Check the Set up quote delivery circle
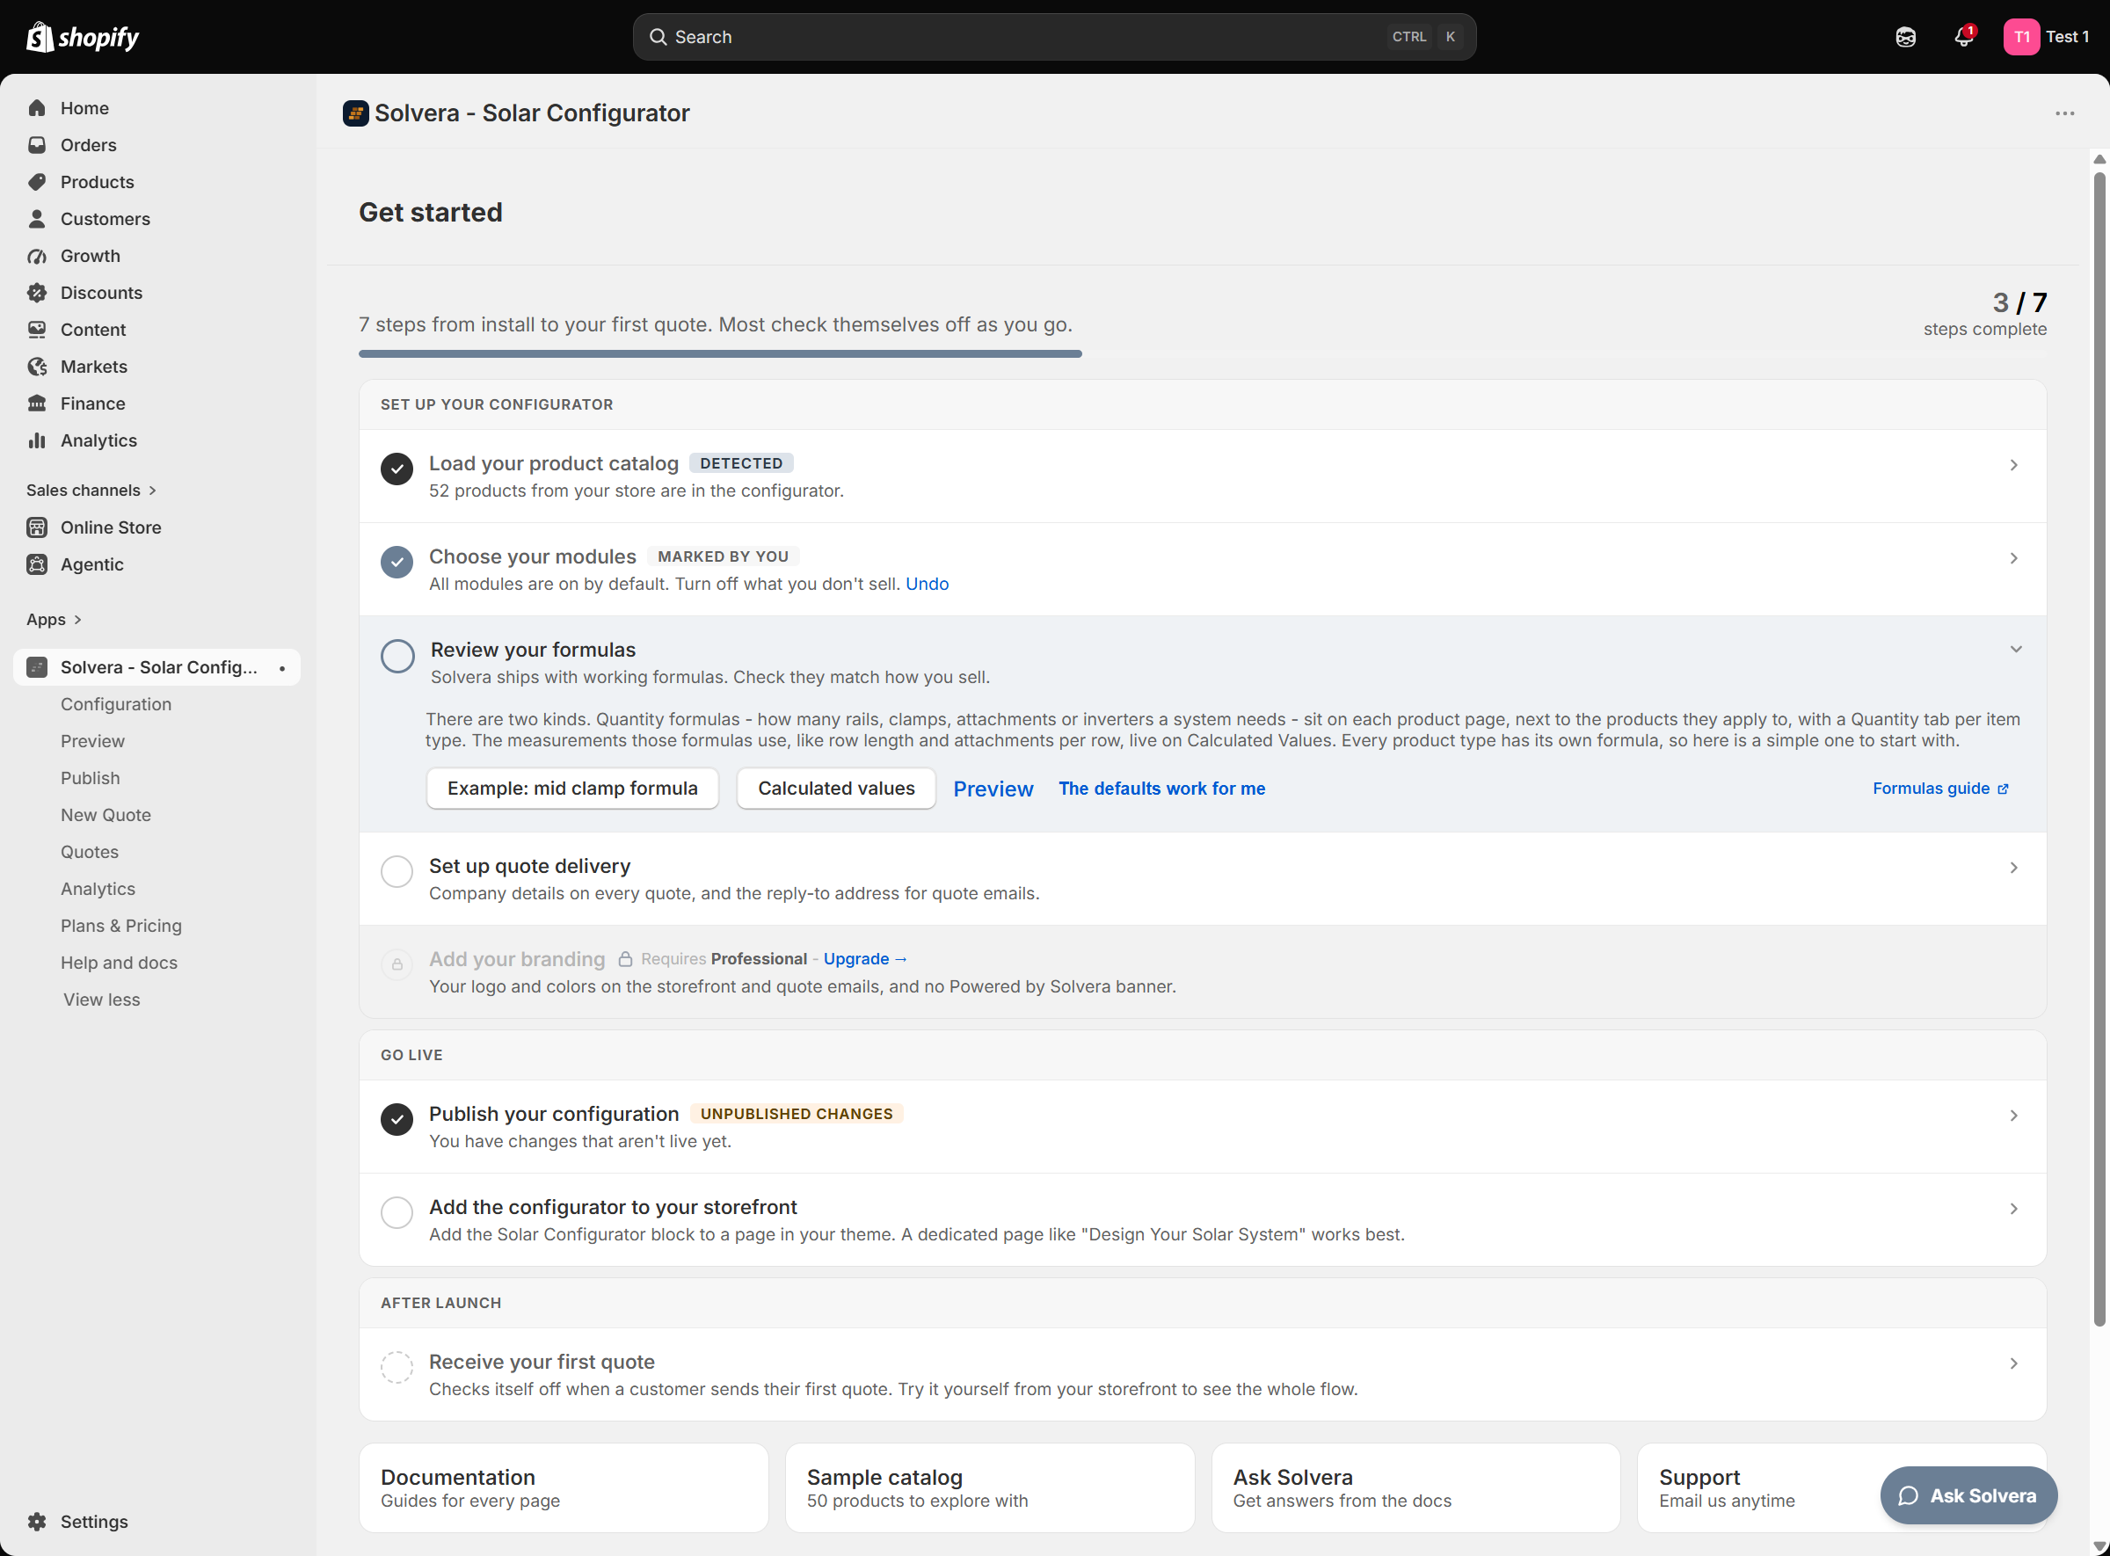 click(x=397, y=872)
